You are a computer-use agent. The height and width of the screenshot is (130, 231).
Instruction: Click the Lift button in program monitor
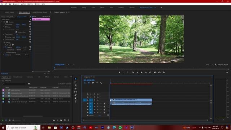tap(155, 72)
